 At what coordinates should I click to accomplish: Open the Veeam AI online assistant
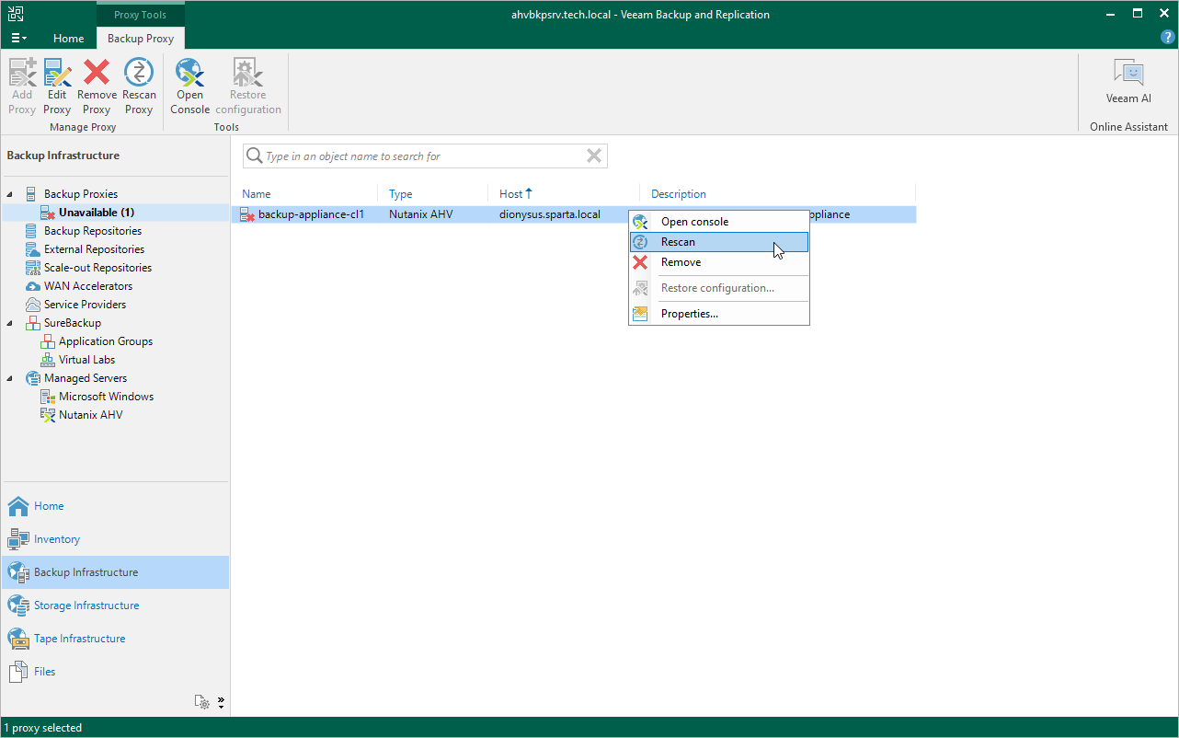pos(1128,82)
